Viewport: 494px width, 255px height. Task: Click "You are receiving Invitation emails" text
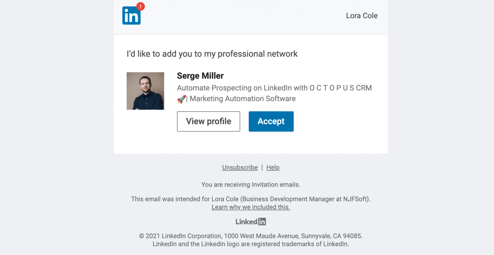251,185
